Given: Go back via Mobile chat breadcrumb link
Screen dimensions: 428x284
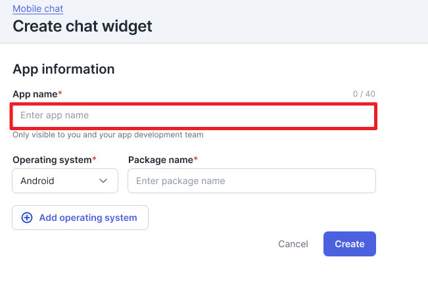Looking at the screenshot, I should (x=38, y=9).
